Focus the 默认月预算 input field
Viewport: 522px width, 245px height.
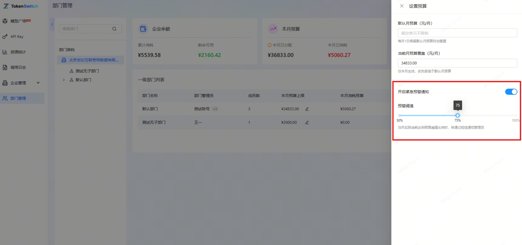point(458,33)
